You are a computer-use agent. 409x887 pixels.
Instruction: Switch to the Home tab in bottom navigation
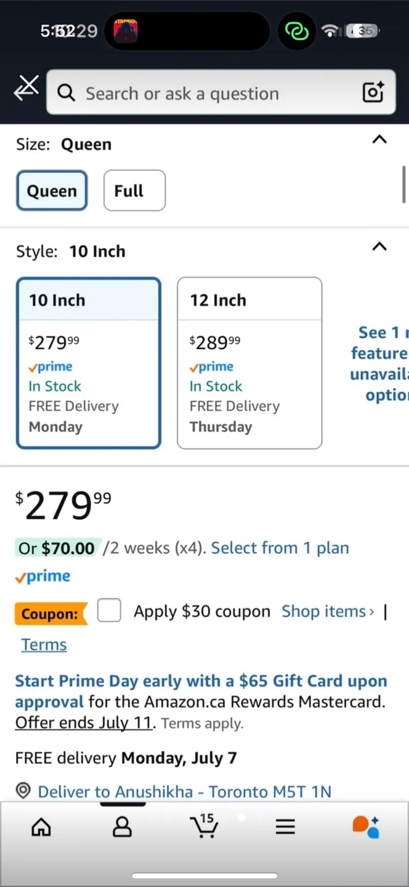[41, 827]
